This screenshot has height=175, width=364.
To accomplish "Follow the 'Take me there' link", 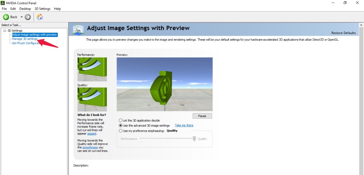I will 184,125.
